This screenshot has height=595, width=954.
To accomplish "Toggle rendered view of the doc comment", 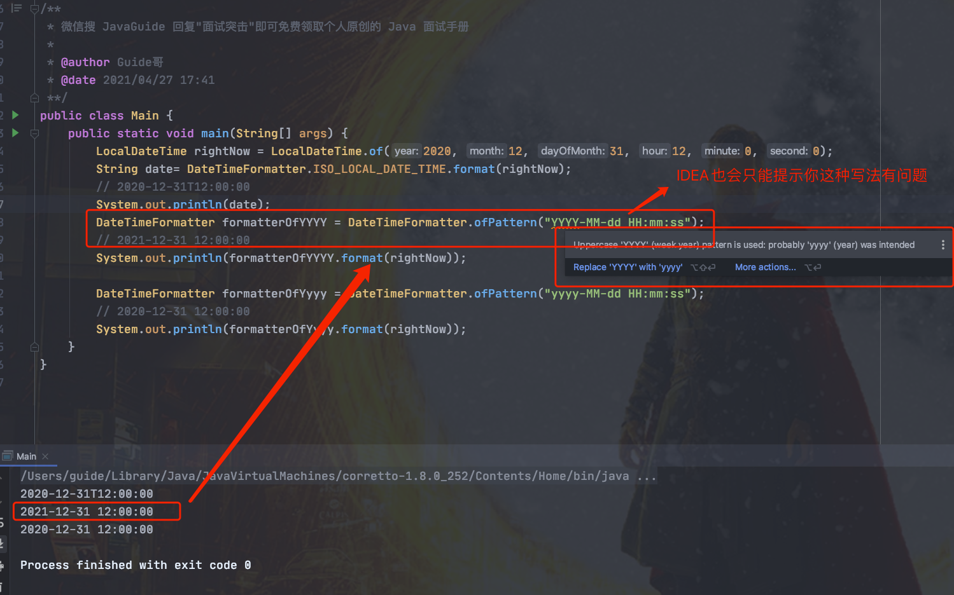I will pos(17,8).
